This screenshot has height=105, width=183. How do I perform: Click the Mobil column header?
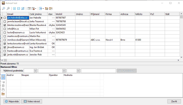65,14
